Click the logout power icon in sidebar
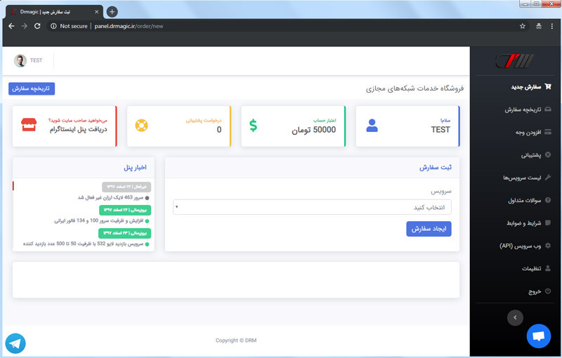This screenshot has width=562, height=358. 548,291
